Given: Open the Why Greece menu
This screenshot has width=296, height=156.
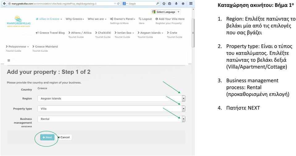Looking at the screenshot, I should point(75,19).
